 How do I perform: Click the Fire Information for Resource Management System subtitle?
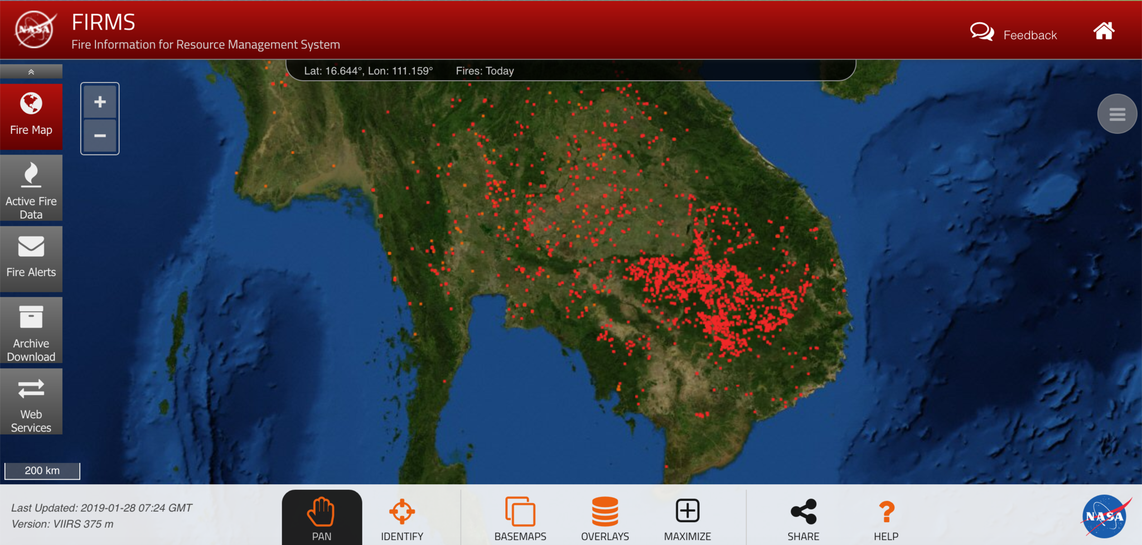tap(206, 45)
